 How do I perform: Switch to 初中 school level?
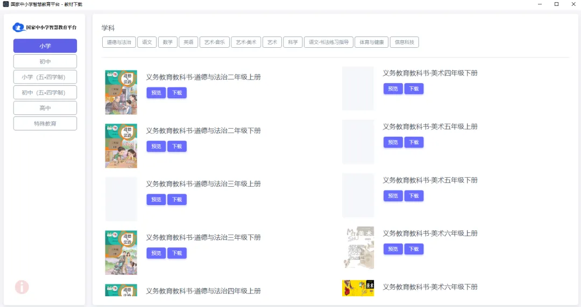tap(45, 61)
